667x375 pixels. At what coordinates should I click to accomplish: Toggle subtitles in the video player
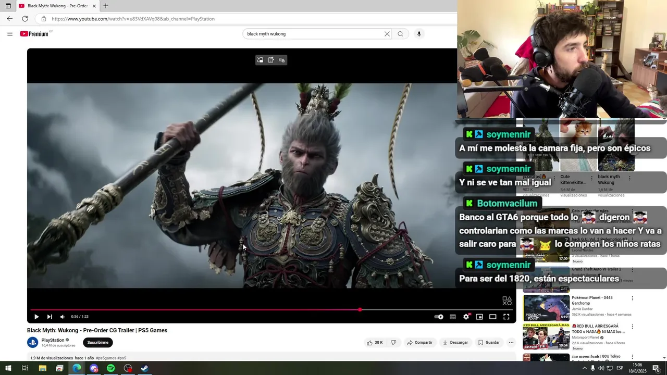[453, 317]
